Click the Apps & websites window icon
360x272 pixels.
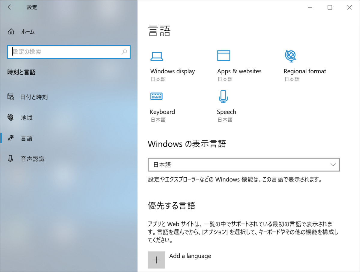click(224, 56)
